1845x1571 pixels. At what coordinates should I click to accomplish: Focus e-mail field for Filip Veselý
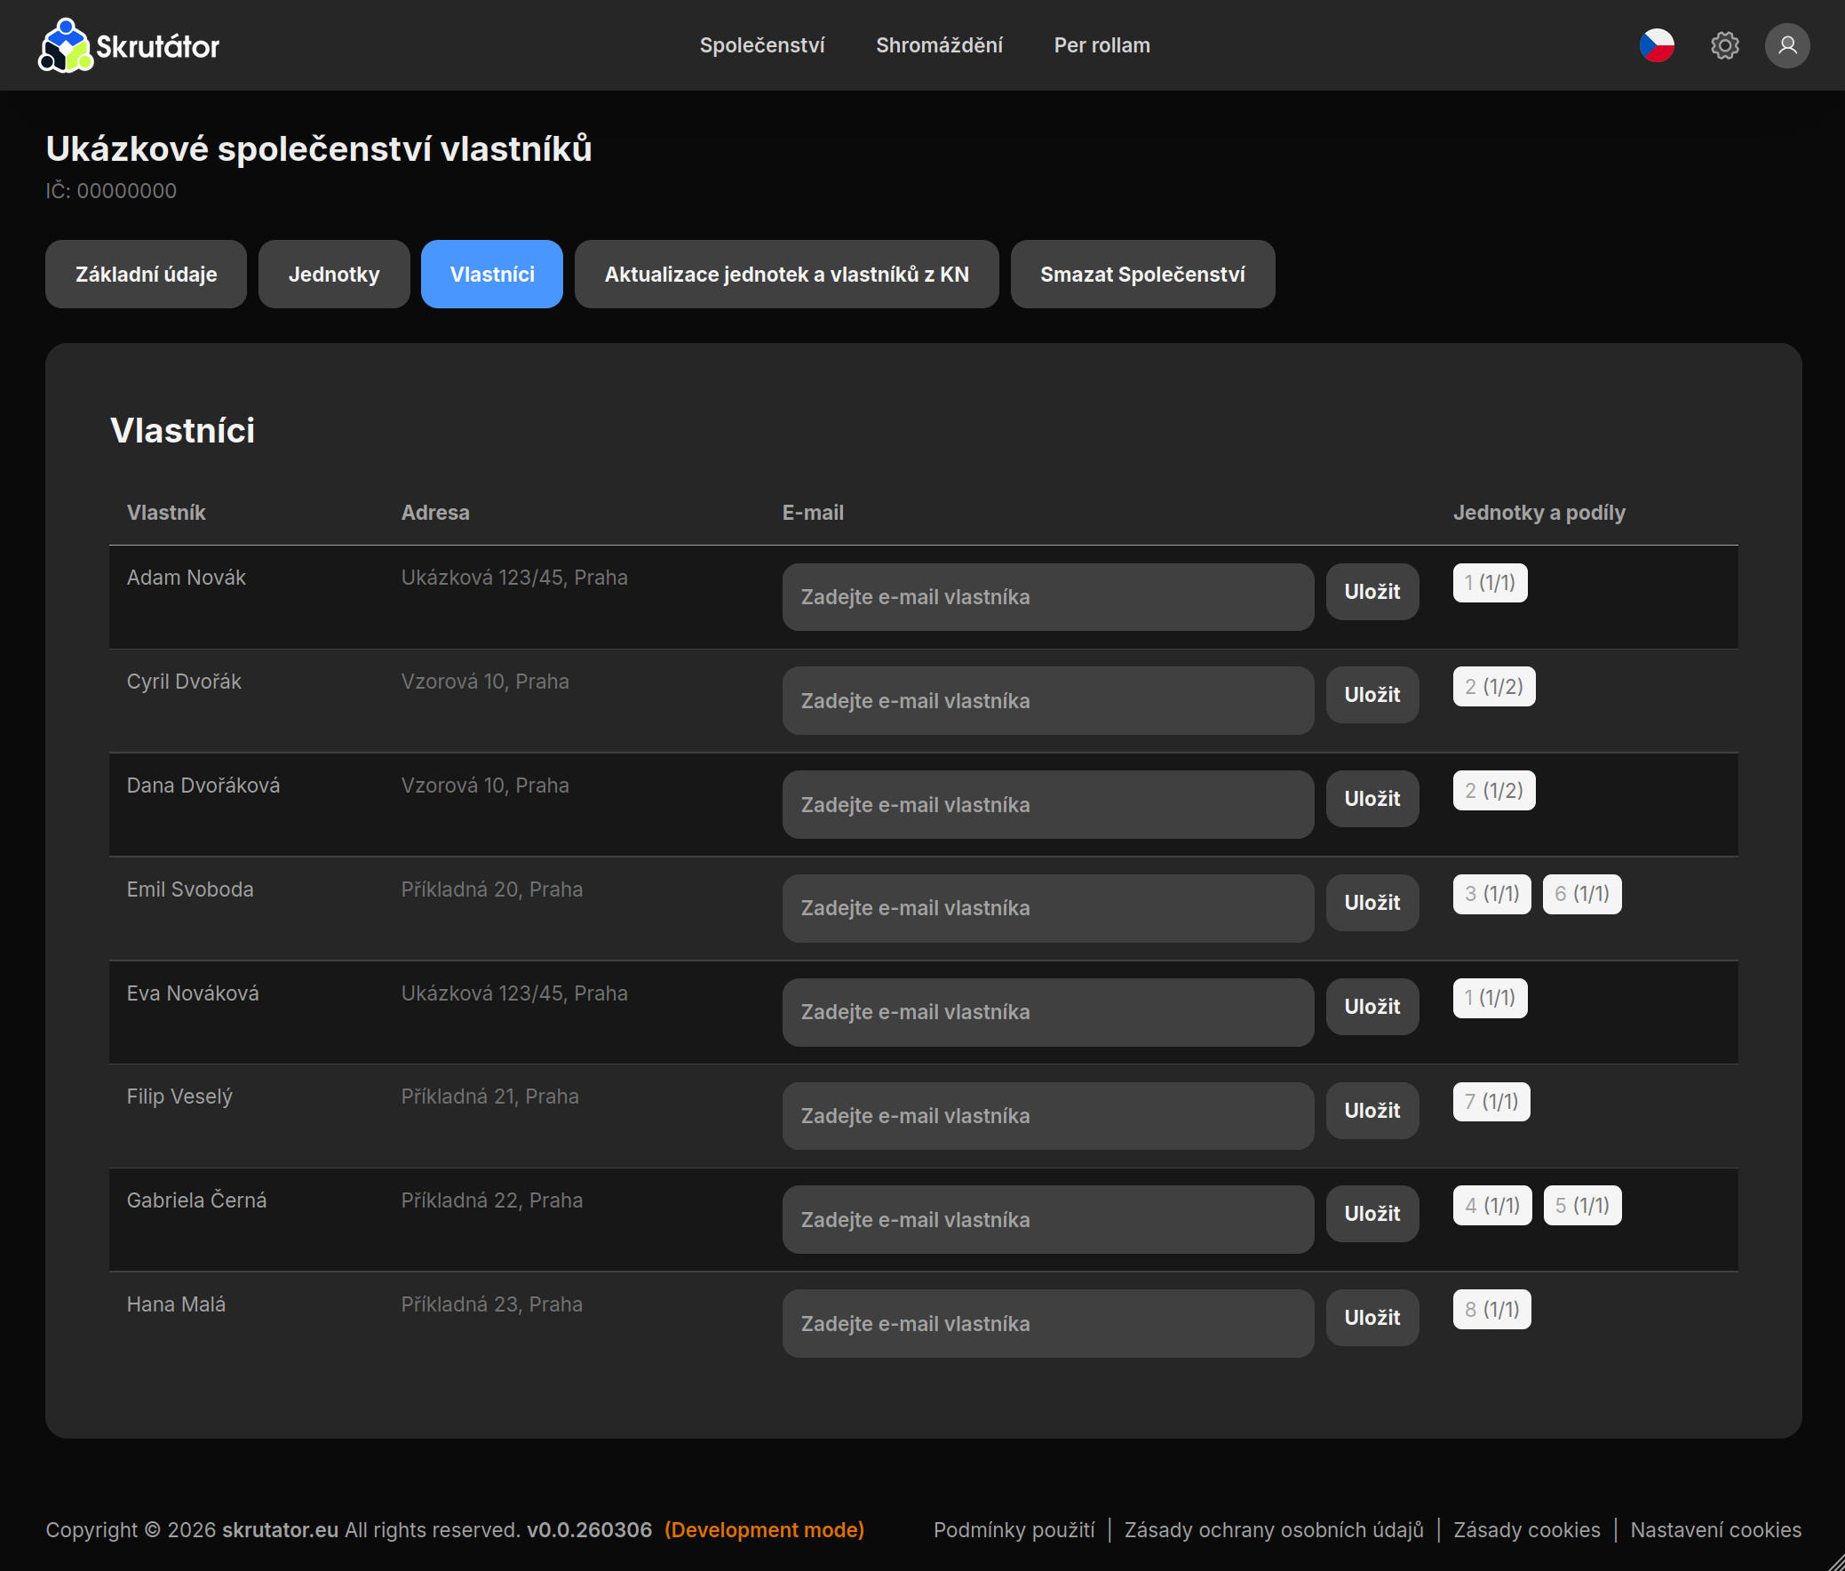tap(1048, 1116)
